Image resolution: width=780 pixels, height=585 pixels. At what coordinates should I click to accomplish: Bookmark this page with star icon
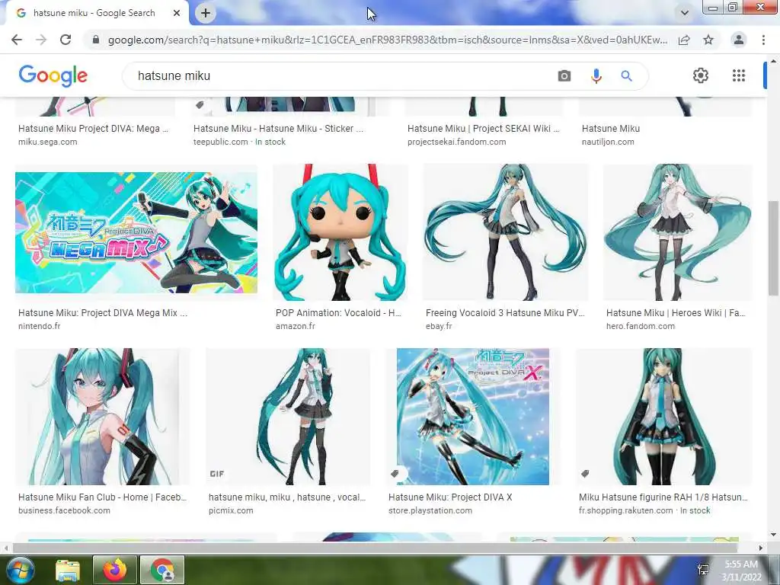coord(708,40)
